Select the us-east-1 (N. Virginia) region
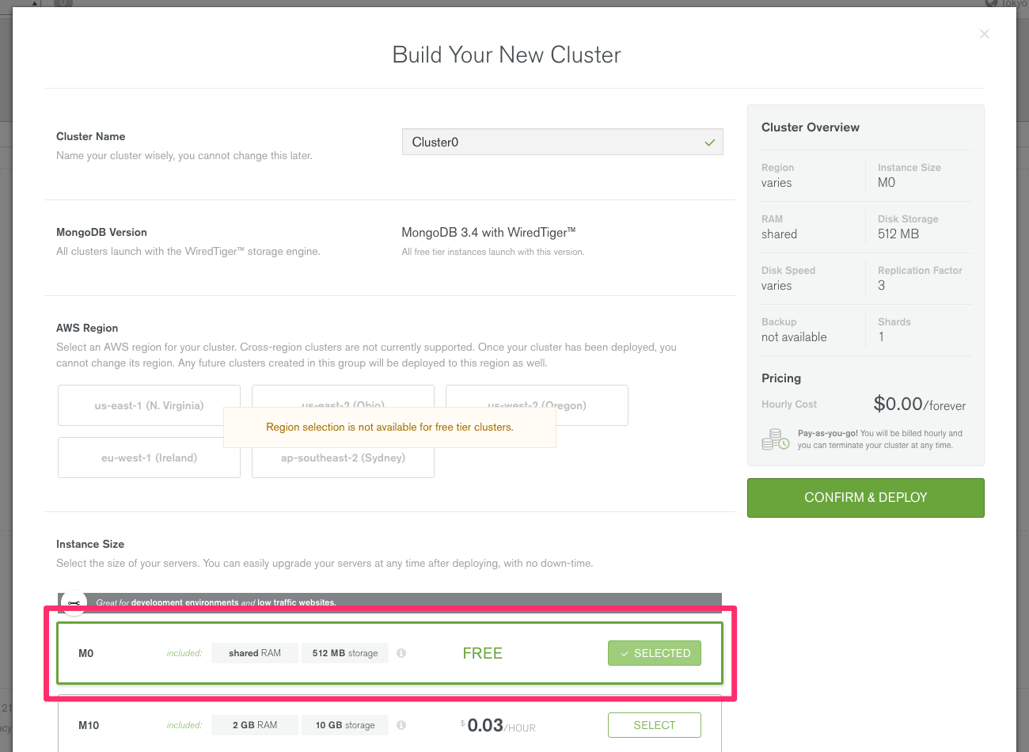This screenshot has height=752, width=1029. pyautogui.click(x=149, y=405)
